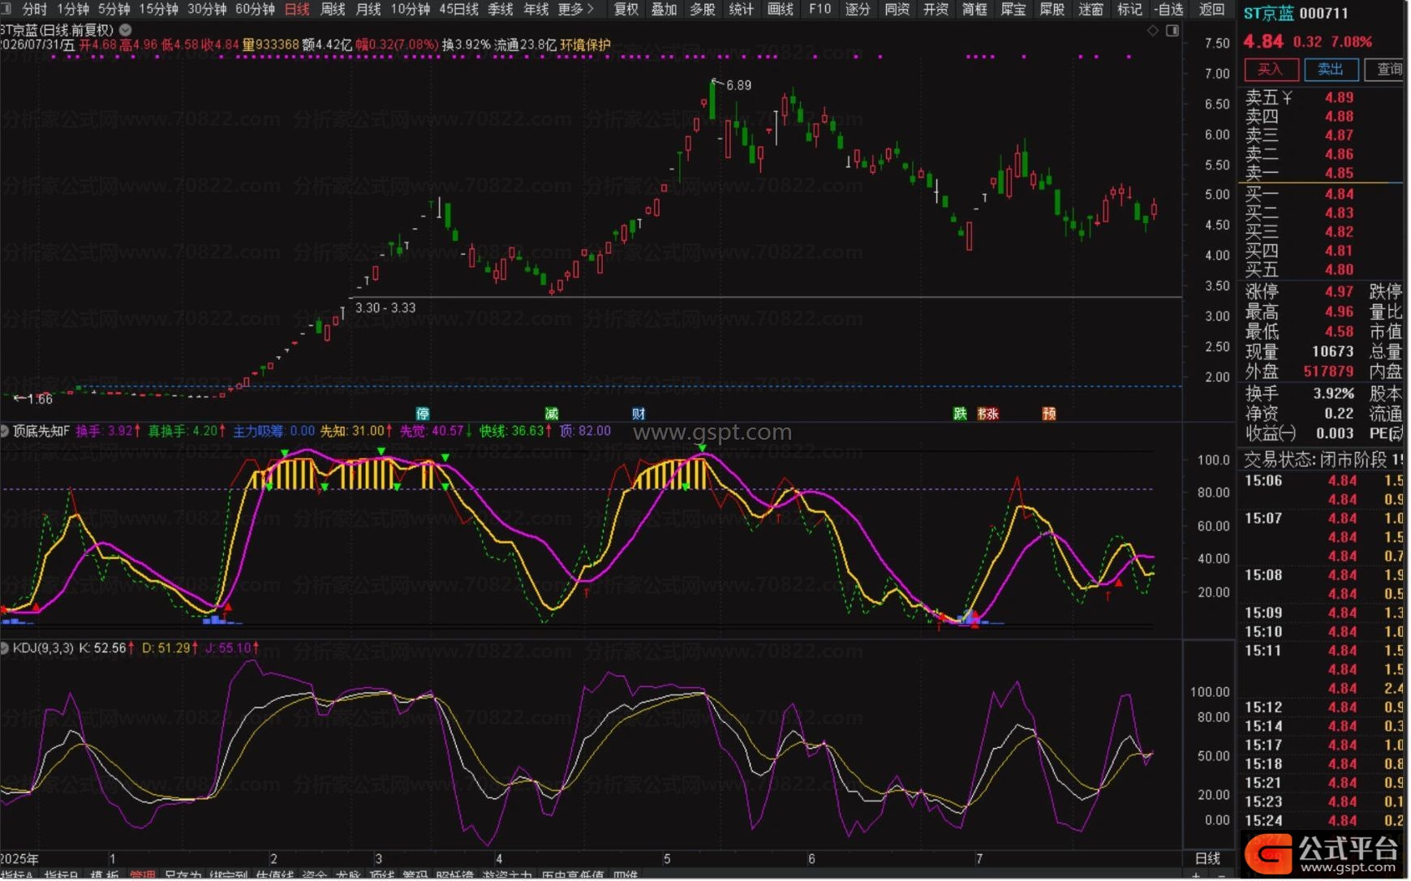The width and height of the screenshot is (1411, 881).
Task: Click the 顶底先知F indicator settings circle
Action: point(5,431)
